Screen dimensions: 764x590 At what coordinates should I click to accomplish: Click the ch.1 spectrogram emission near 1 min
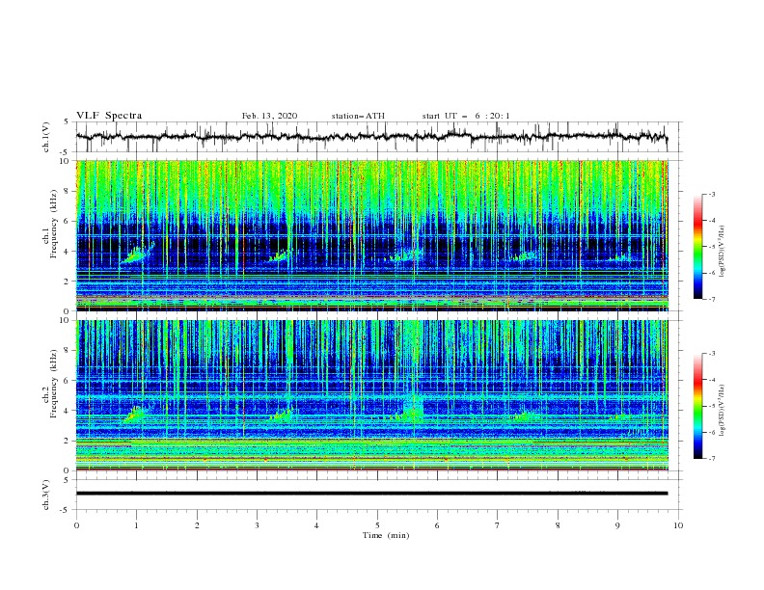click(x=137, y=254)
